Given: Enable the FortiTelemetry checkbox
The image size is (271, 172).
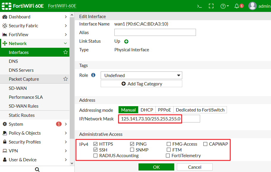Looking at the screenshot, I should (x=168, y=156).
